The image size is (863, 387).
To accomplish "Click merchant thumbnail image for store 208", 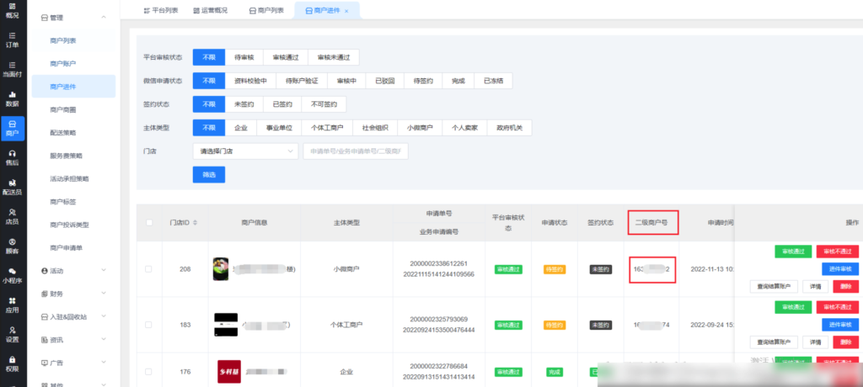I will click(221, 269).
